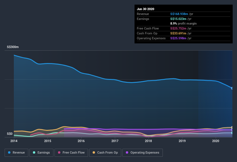Click the Cash From Op endpoint marker
Viewport: 237px width, 162px height.
pos(232,127)
